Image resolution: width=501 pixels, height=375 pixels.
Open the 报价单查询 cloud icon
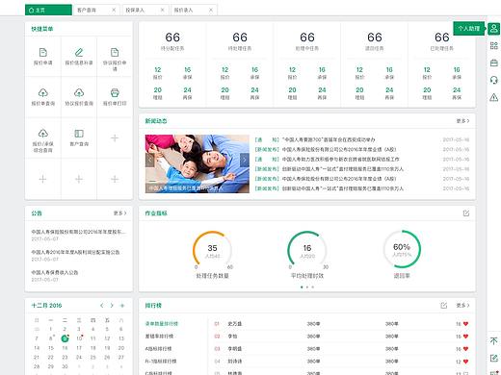coord(42,93)
